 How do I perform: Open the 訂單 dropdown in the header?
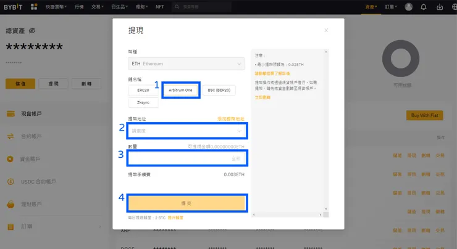point(391,7)
